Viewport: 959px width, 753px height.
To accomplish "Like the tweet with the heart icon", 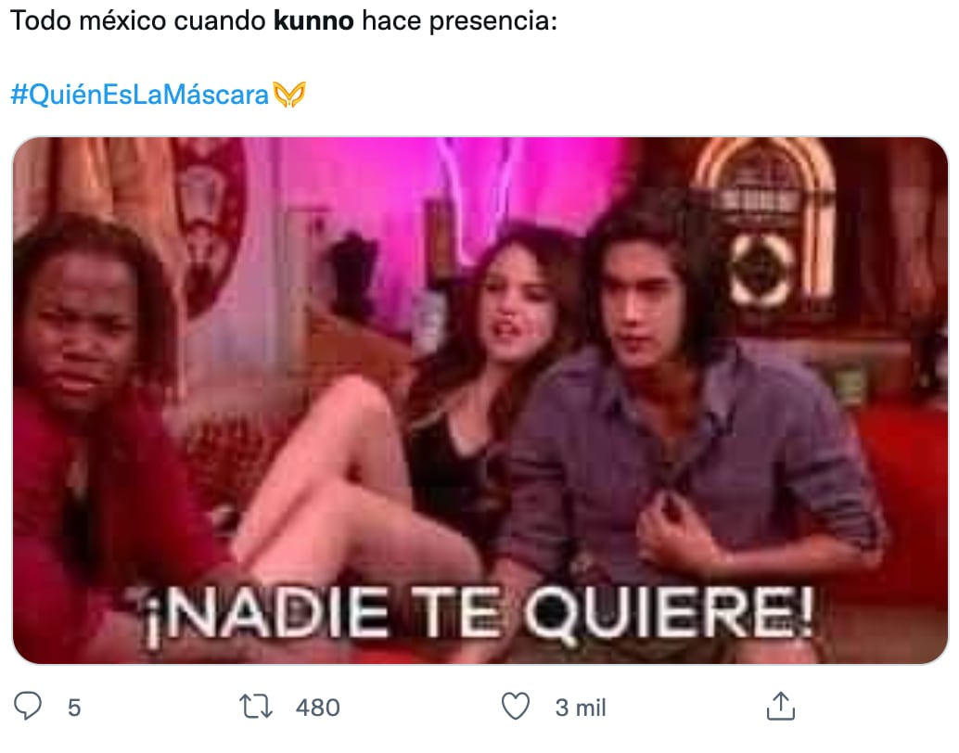I will pos(516,706).
